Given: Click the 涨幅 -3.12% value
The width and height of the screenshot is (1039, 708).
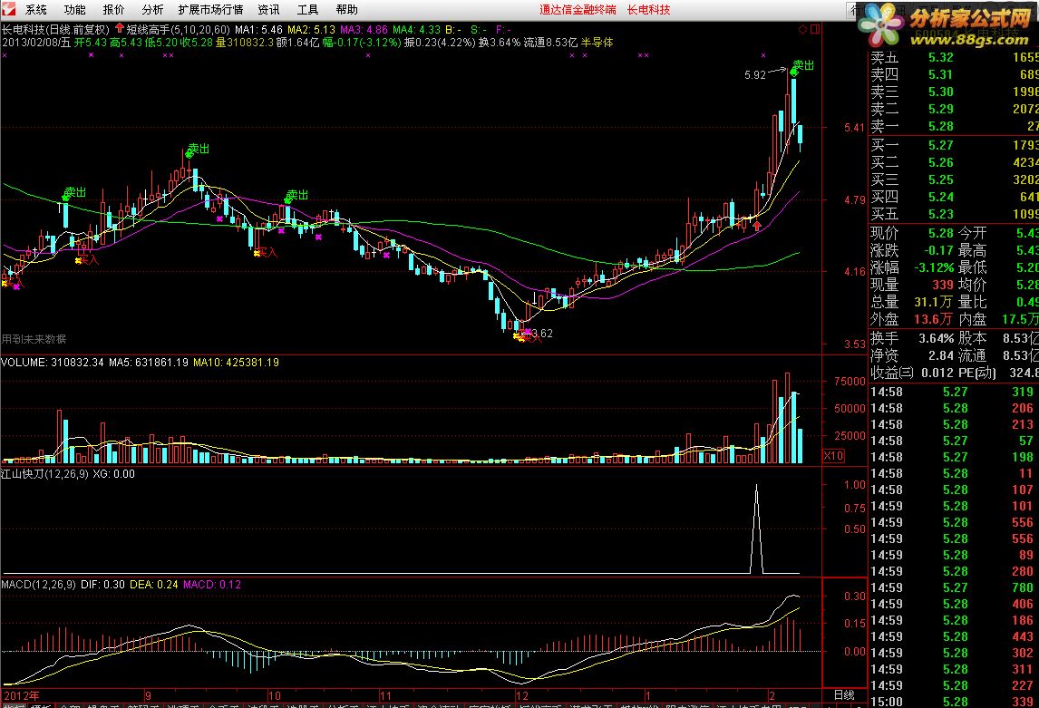Looking at the screenshot, I should pyautogui.click(x=935, y=267).
